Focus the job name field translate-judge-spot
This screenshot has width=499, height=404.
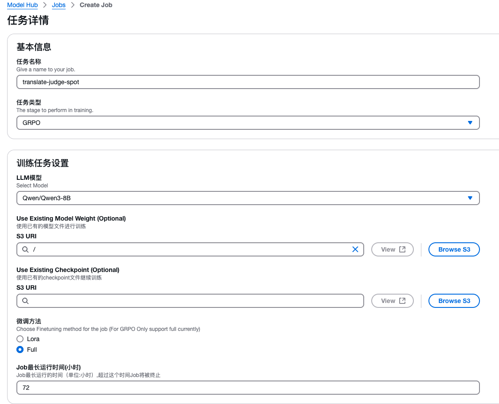tap(248, 82)
